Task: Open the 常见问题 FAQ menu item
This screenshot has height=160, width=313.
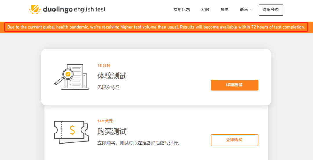Action: tap(181, 10)
